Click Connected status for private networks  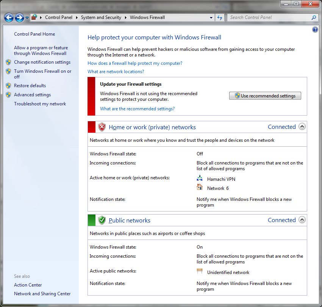(x=282, y=127)
